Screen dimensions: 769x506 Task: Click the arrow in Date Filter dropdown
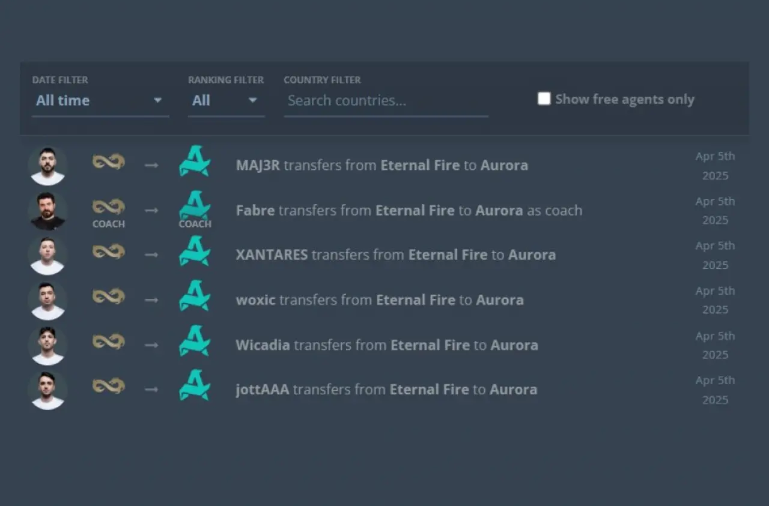point(157,101)
